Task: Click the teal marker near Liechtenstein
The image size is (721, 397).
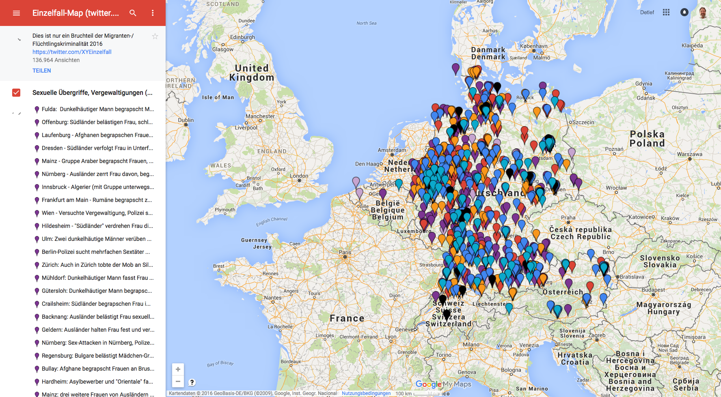Action: (x=509, y=308)
